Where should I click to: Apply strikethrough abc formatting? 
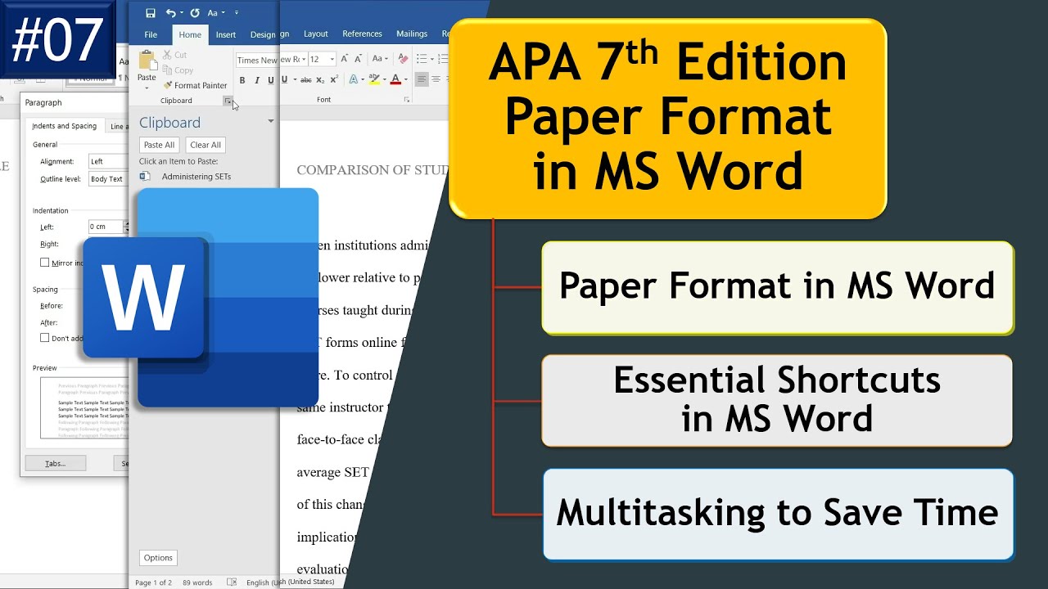pos(306,80)
